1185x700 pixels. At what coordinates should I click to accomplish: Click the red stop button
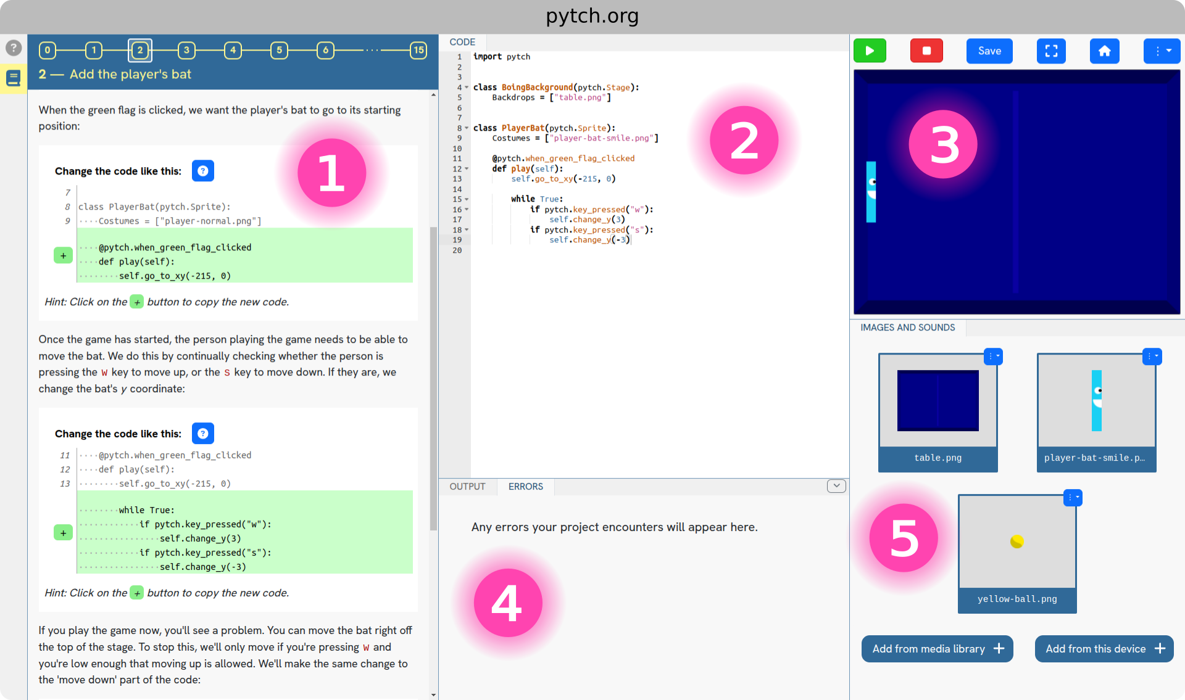coord(926,51)
